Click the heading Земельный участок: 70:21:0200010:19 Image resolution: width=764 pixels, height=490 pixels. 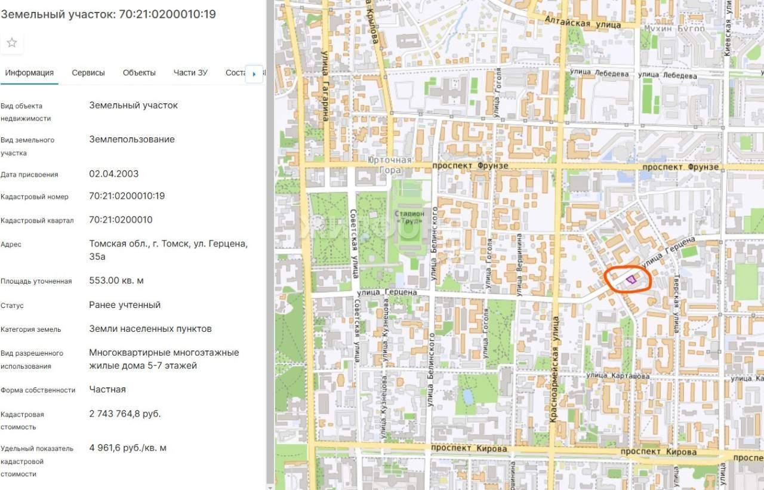pos(108,14)
